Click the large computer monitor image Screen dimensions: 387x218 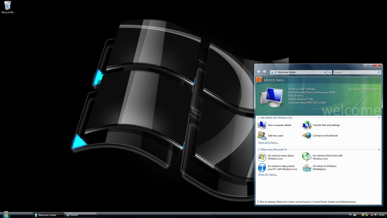(x=272, y=97)
